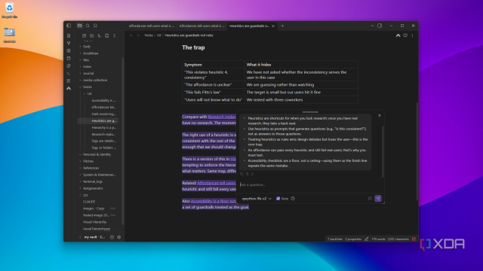Toggle the left sidebar collapse icon
This screenshot has height=271, width=483.
click(69, 26)
